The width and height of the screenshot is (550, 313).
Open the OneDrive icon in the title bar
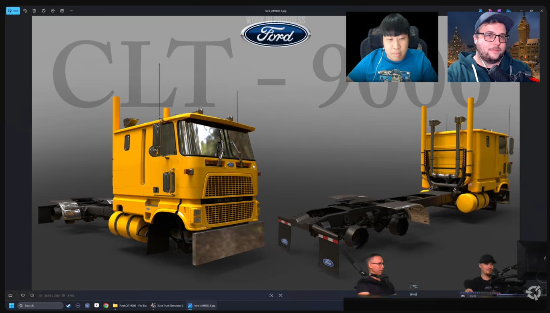click(x=509, y=11)
